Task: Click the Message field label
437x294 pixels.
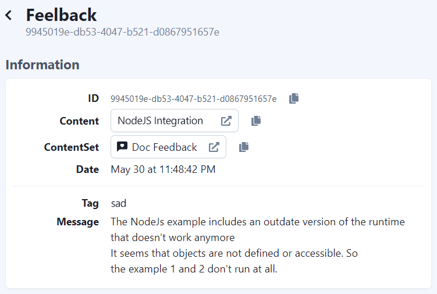Action: pyautogui.click(x=78, y=222)
